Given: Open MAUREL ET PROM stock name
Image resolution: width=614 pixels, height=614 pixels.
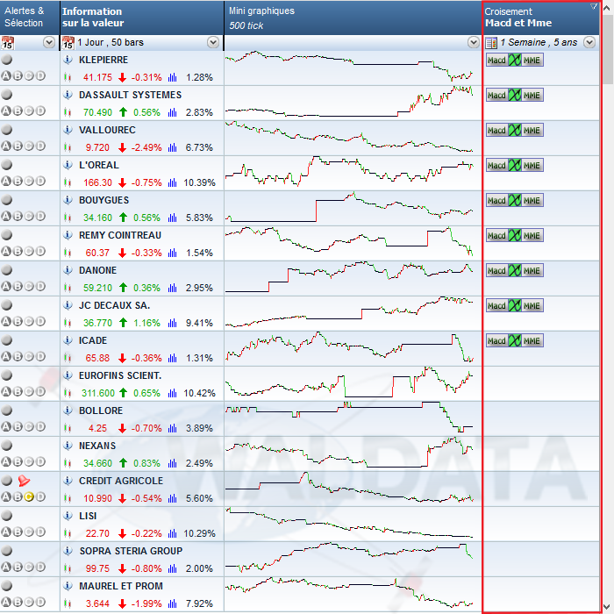Looking at the screenshot, I should click(x=121, y=586).
